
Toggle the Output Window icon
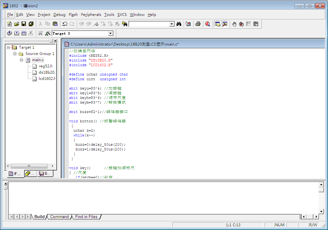(x=225, y=24)
